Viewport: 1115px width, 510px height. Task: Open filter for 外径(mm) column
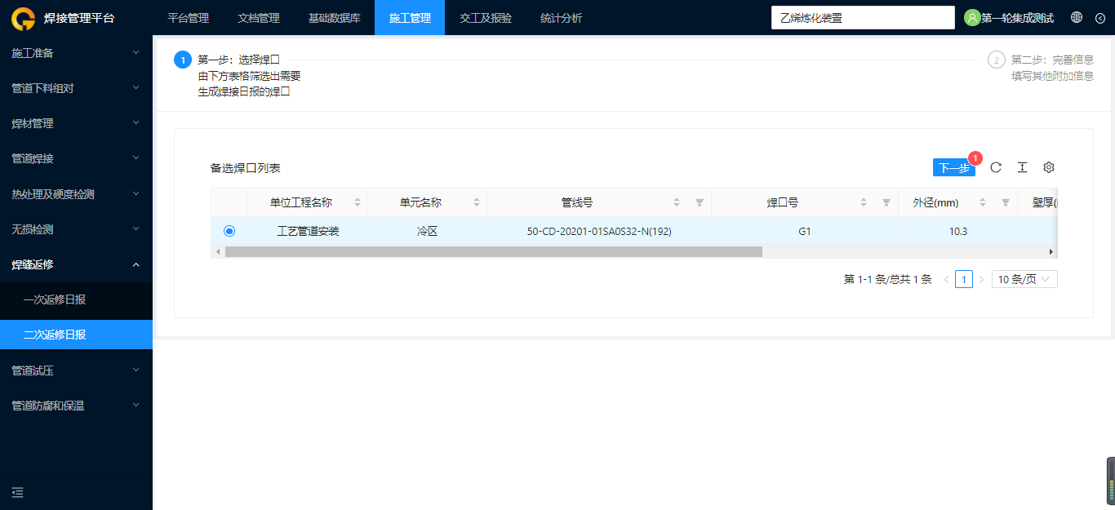click(1006, 202)
